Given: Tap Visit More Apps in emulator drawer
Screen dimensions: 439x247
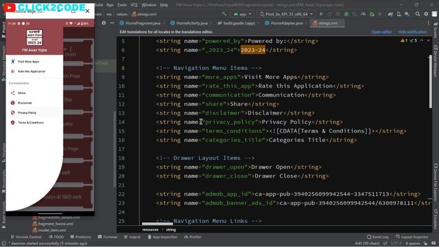Looking at the screenshot, I should [x=34, y=62].
